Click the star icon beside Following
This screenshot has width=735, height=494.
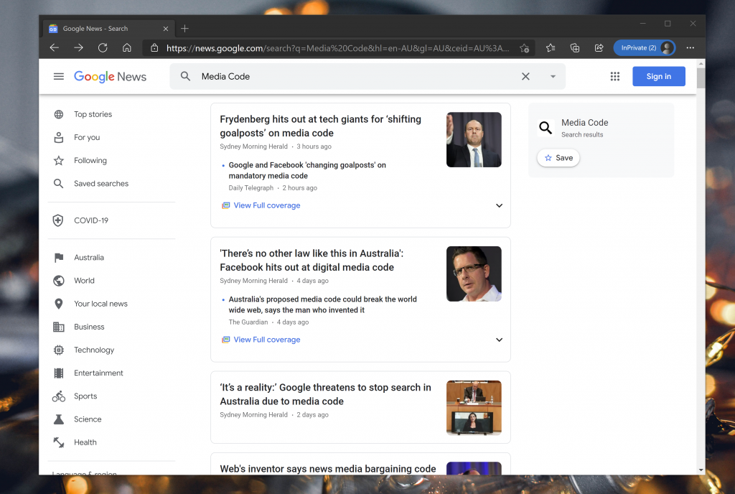(59, 160)
